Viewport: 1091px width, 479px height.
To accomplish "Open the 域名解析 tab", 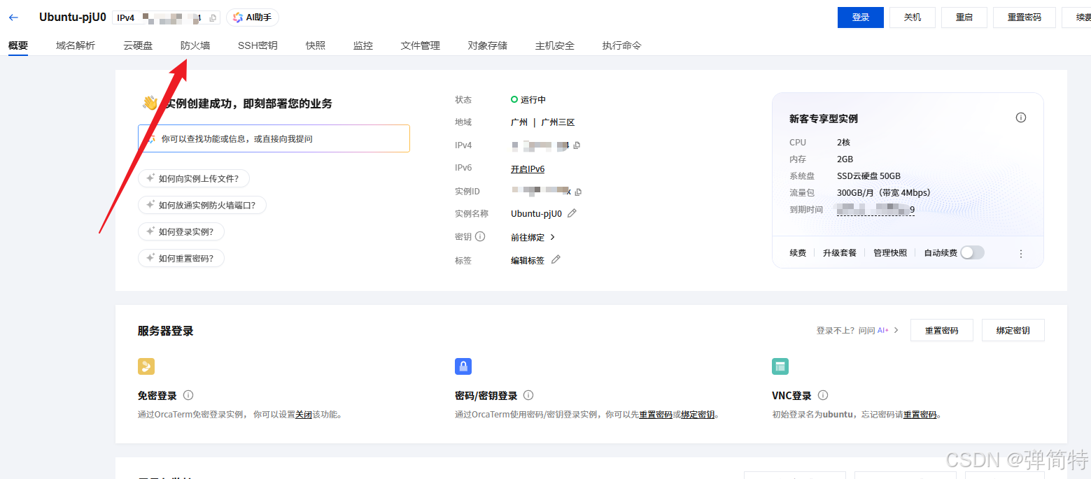I will (76, 45).
